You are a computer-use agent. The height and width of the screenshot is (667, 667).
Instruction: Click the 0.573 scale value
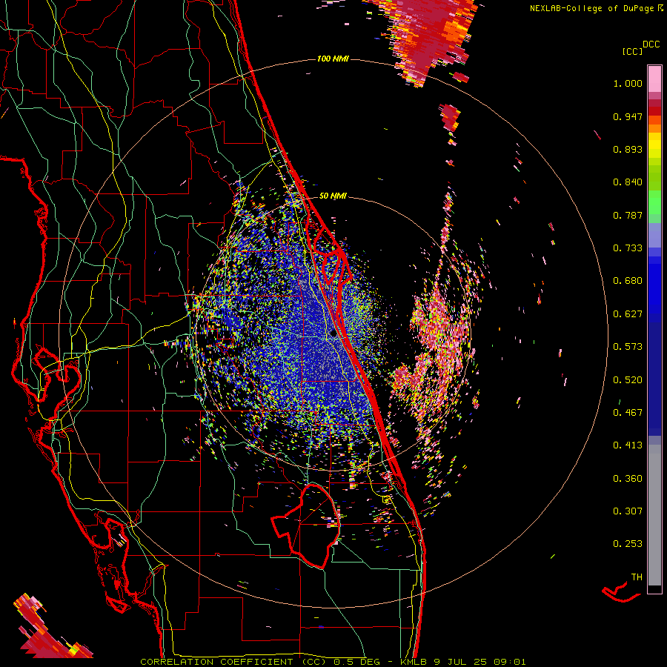[x=628, y=347]
